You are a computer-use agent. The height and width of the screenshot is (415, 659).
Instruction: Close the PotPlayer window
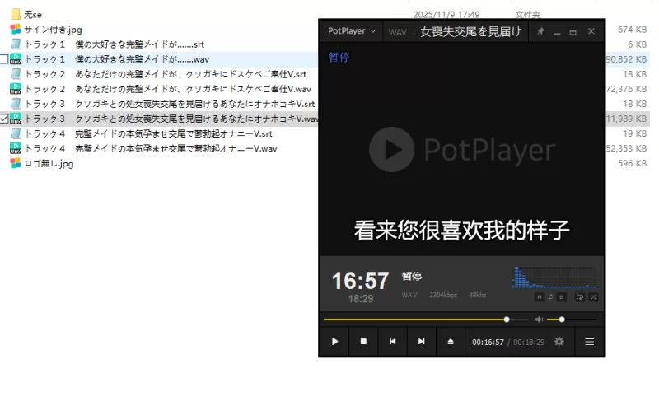pos(591,31)
